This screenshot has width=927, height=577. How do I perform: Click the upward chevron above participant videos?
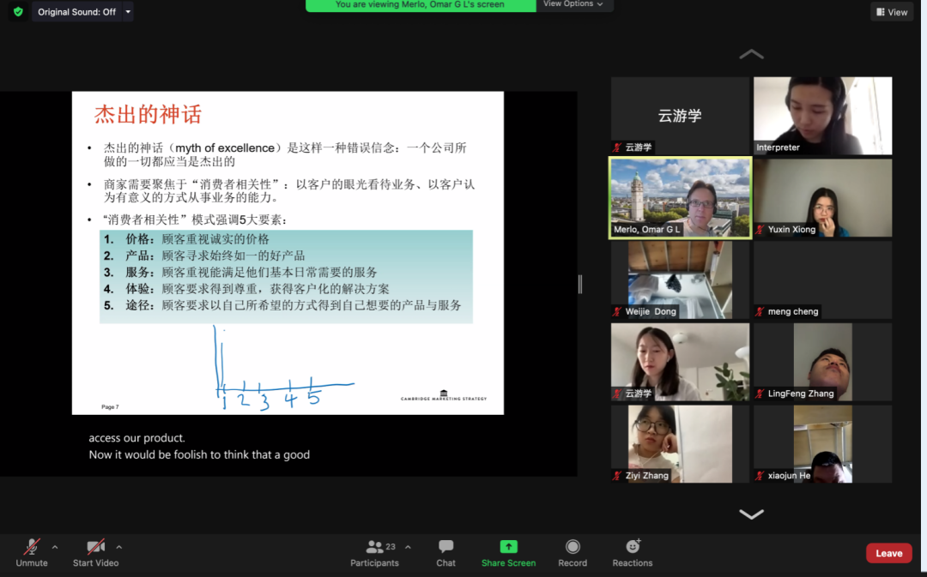point(751,53)
